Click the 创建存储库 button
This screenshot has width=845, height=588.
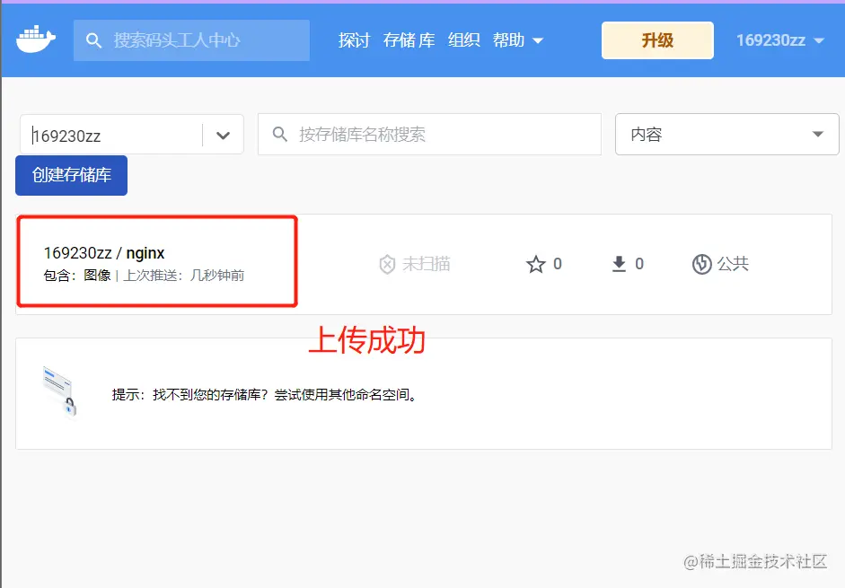point(71,175)
